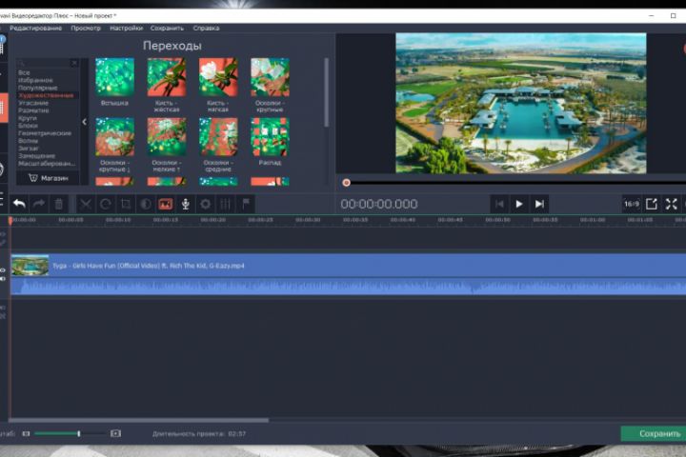
Task: Select the Угасание category
Action: point(33,103)
